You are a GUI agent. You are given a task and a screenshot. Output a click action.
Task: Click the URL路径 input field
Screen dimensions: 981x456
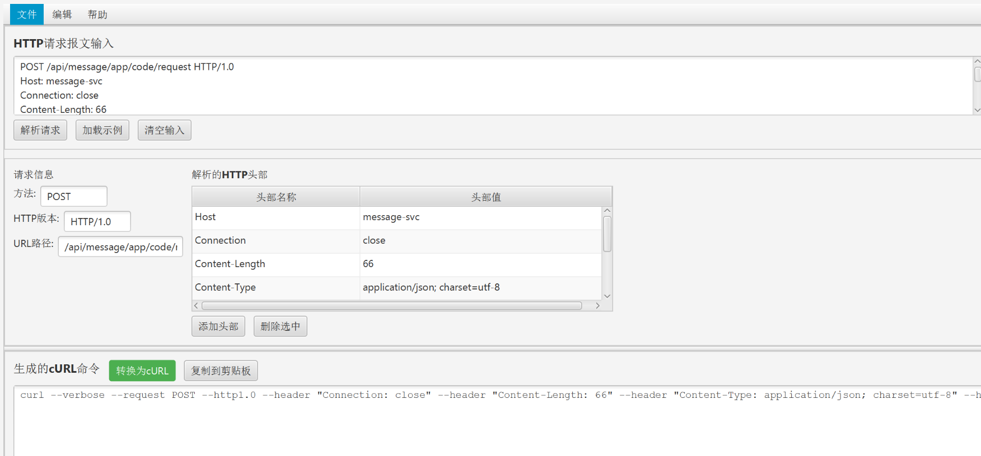(x=120, y=247)
